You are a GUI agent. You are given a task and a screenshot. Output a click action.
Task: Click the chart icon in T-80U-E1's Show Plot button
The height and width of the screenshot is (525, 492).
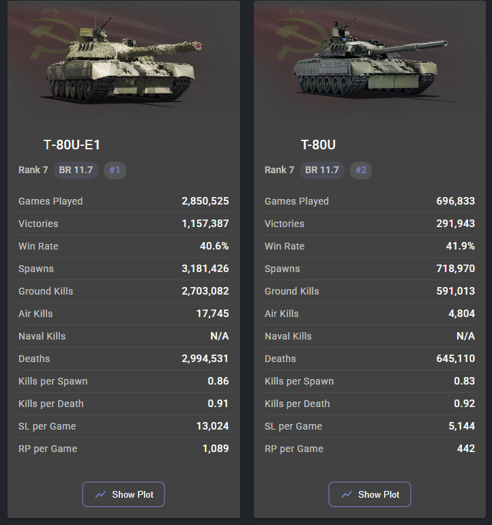click(x=100, y=494)
